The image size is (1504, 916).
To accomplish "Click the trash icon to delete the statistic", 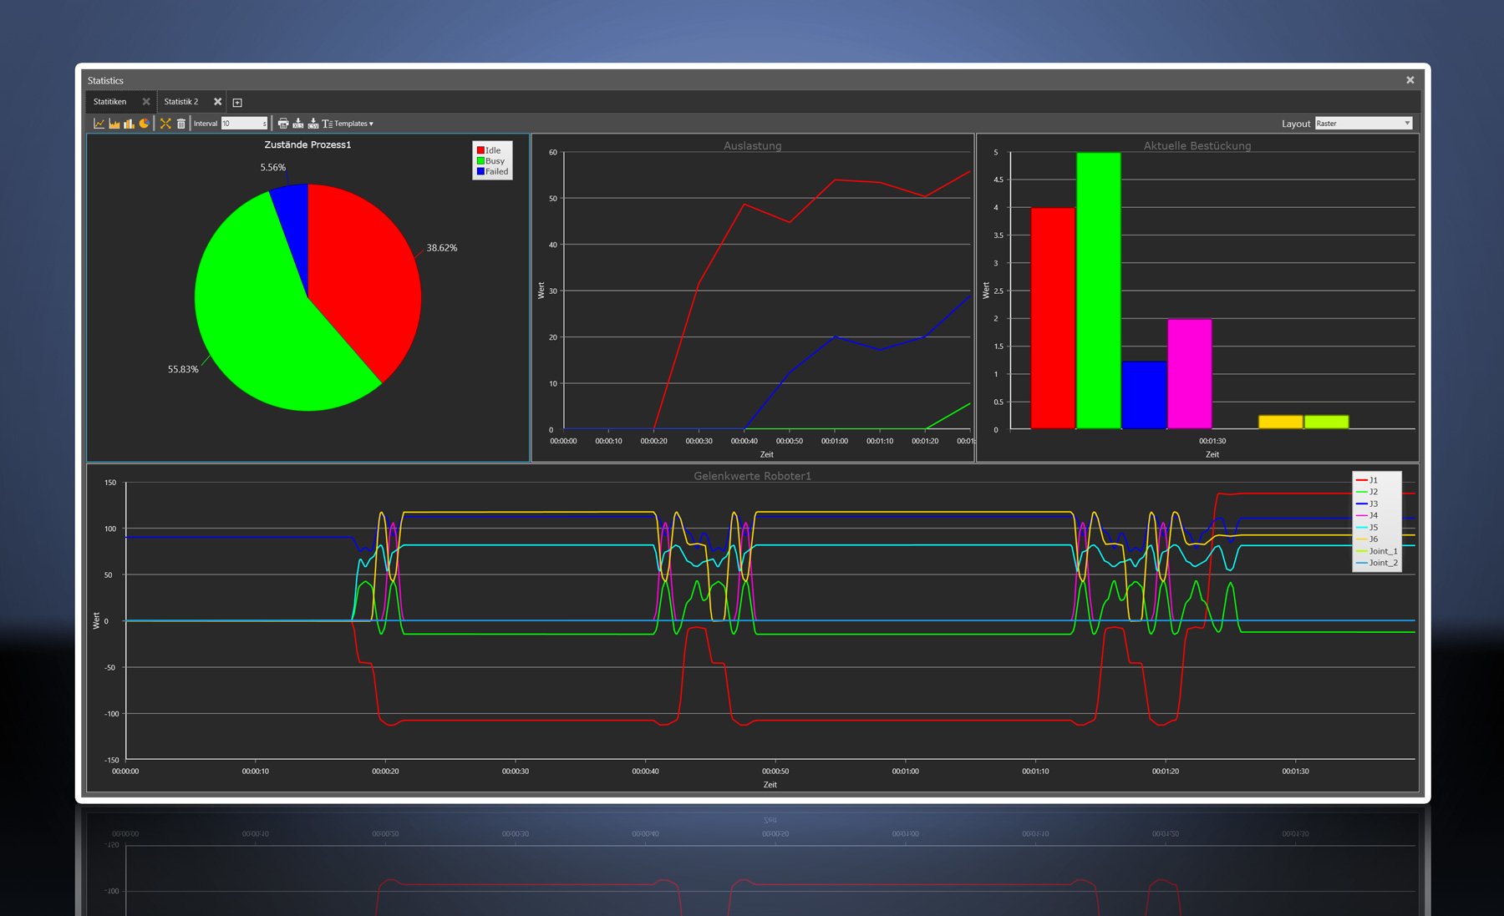I will click(181, 124).
